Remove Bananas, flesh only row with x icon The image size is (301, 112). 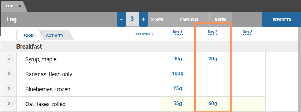9,74
